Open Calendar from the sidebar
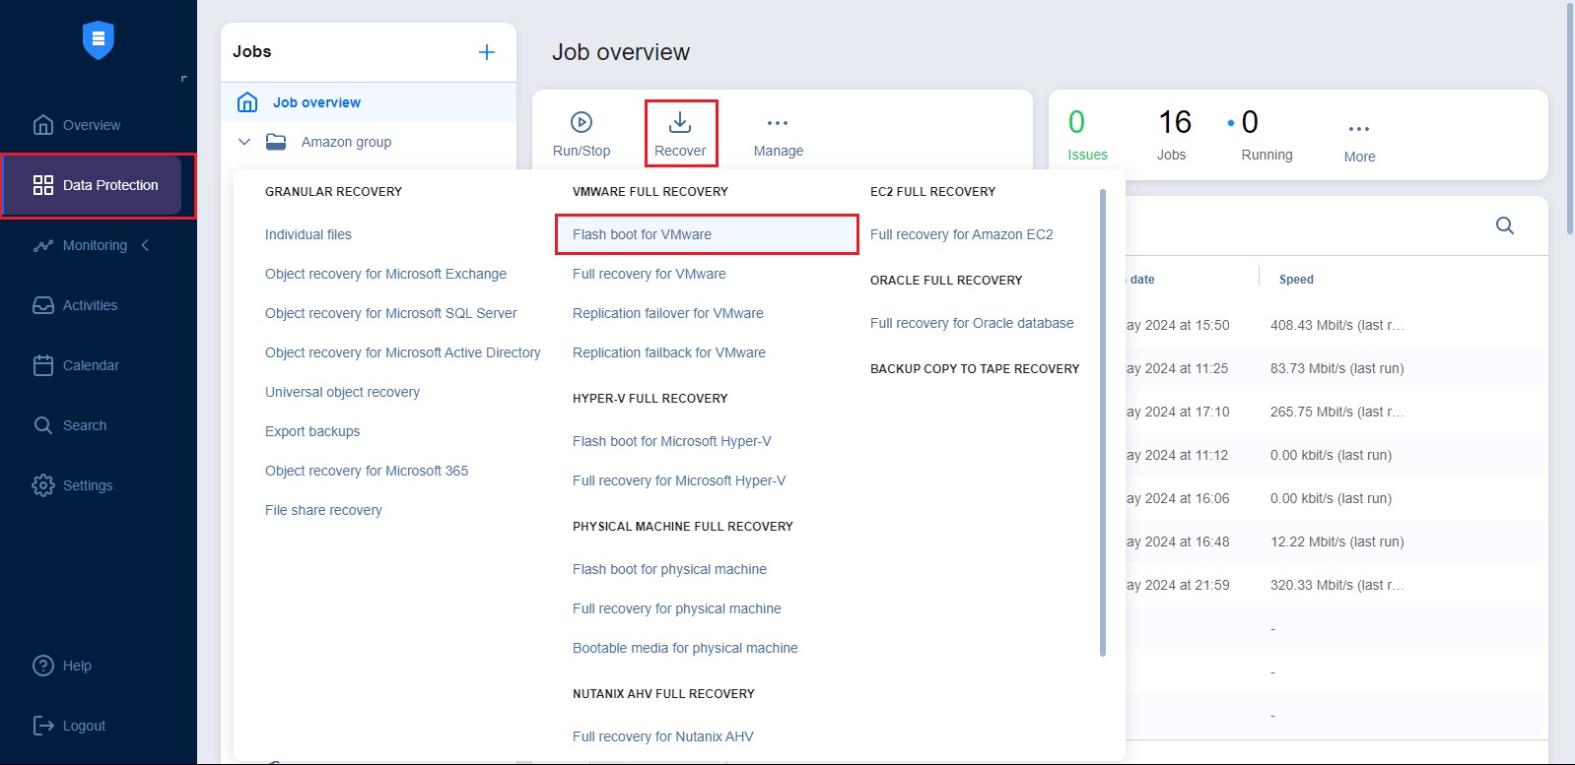This screenshot has width=1575, height=765. pos(91,365)
